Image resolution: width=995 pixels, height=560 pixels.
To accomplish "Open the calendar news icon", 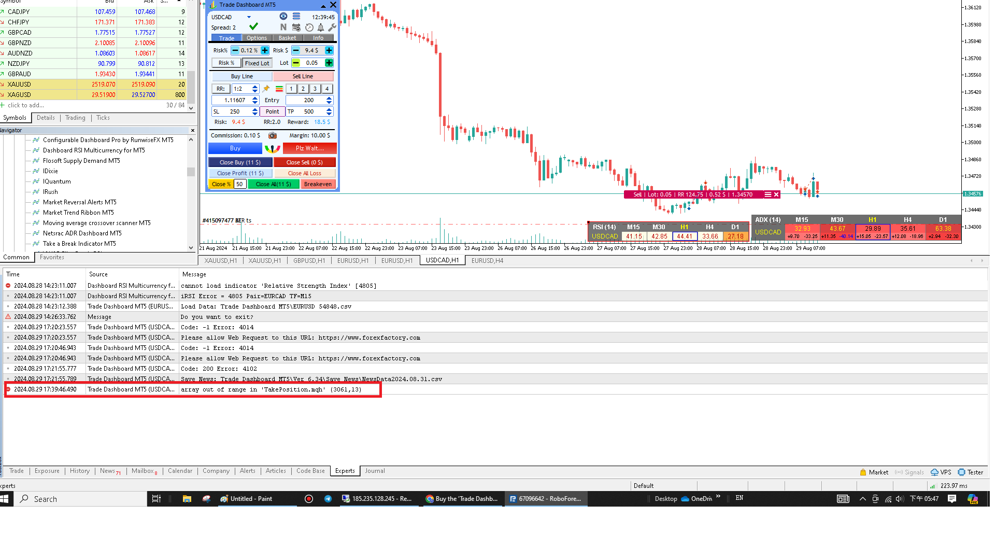I will tap(296, 27).
